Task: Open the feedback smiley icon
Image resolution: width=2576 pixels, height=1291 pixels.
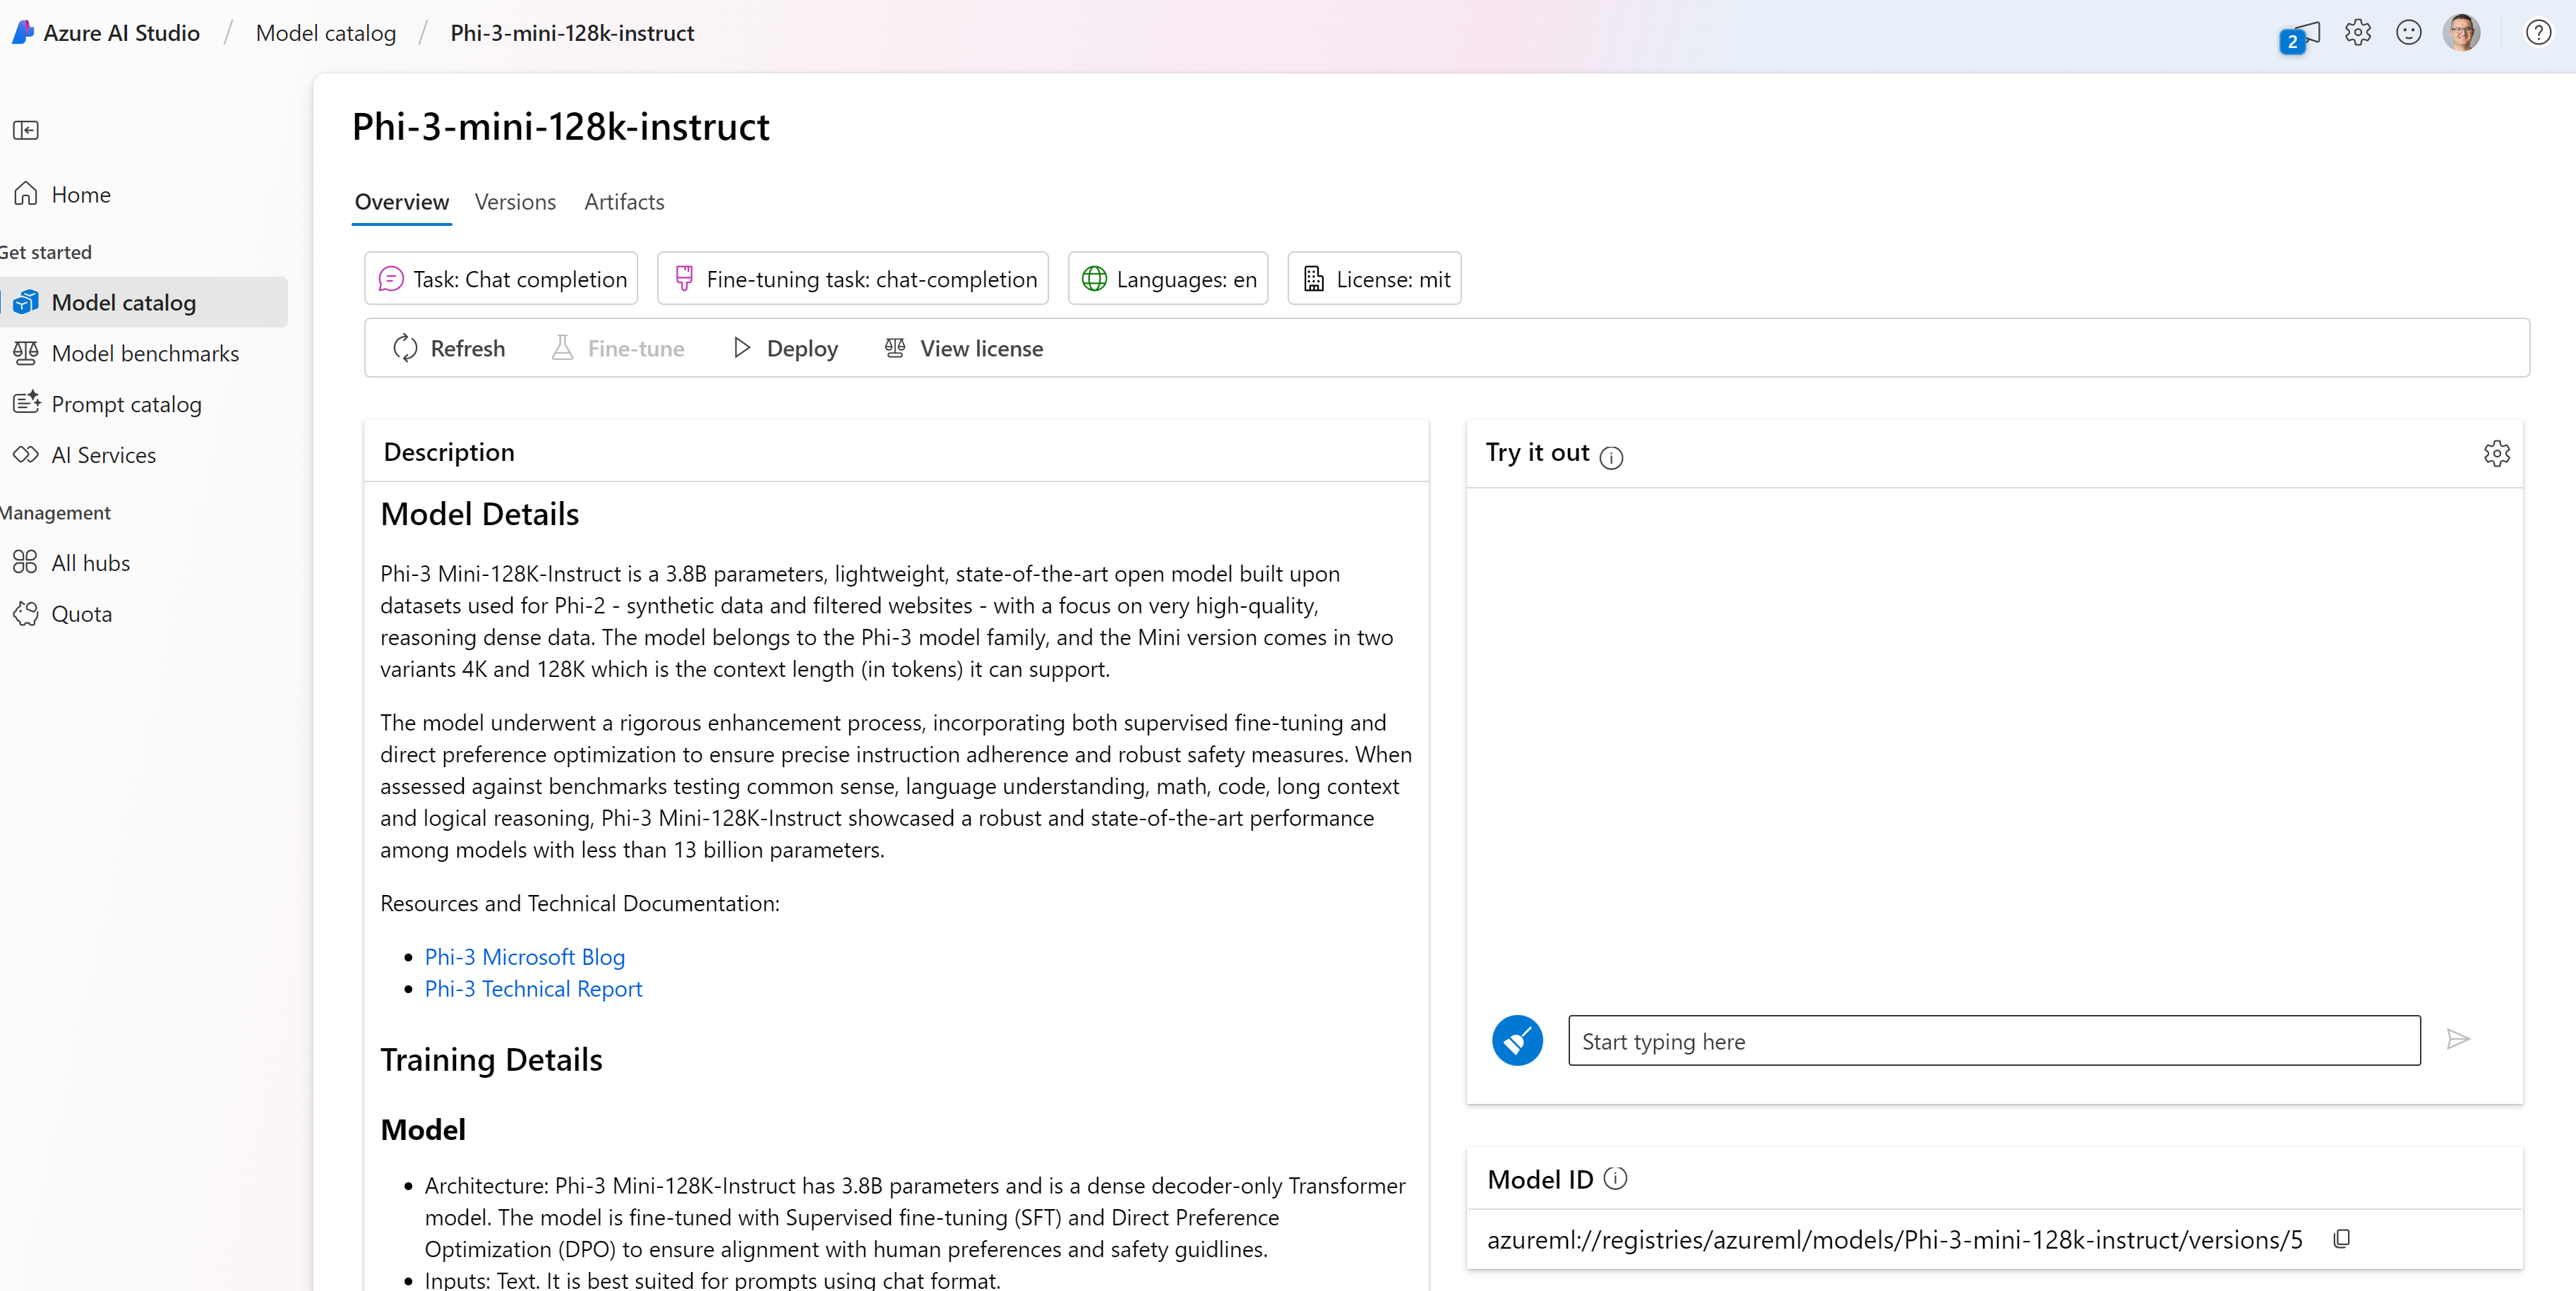Action: tap(2409, 32)
